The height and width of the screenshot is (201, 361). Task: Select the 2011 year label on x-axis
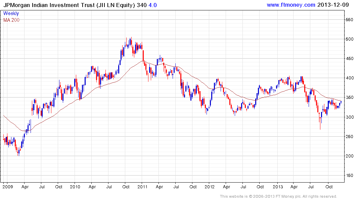[142, 187]
